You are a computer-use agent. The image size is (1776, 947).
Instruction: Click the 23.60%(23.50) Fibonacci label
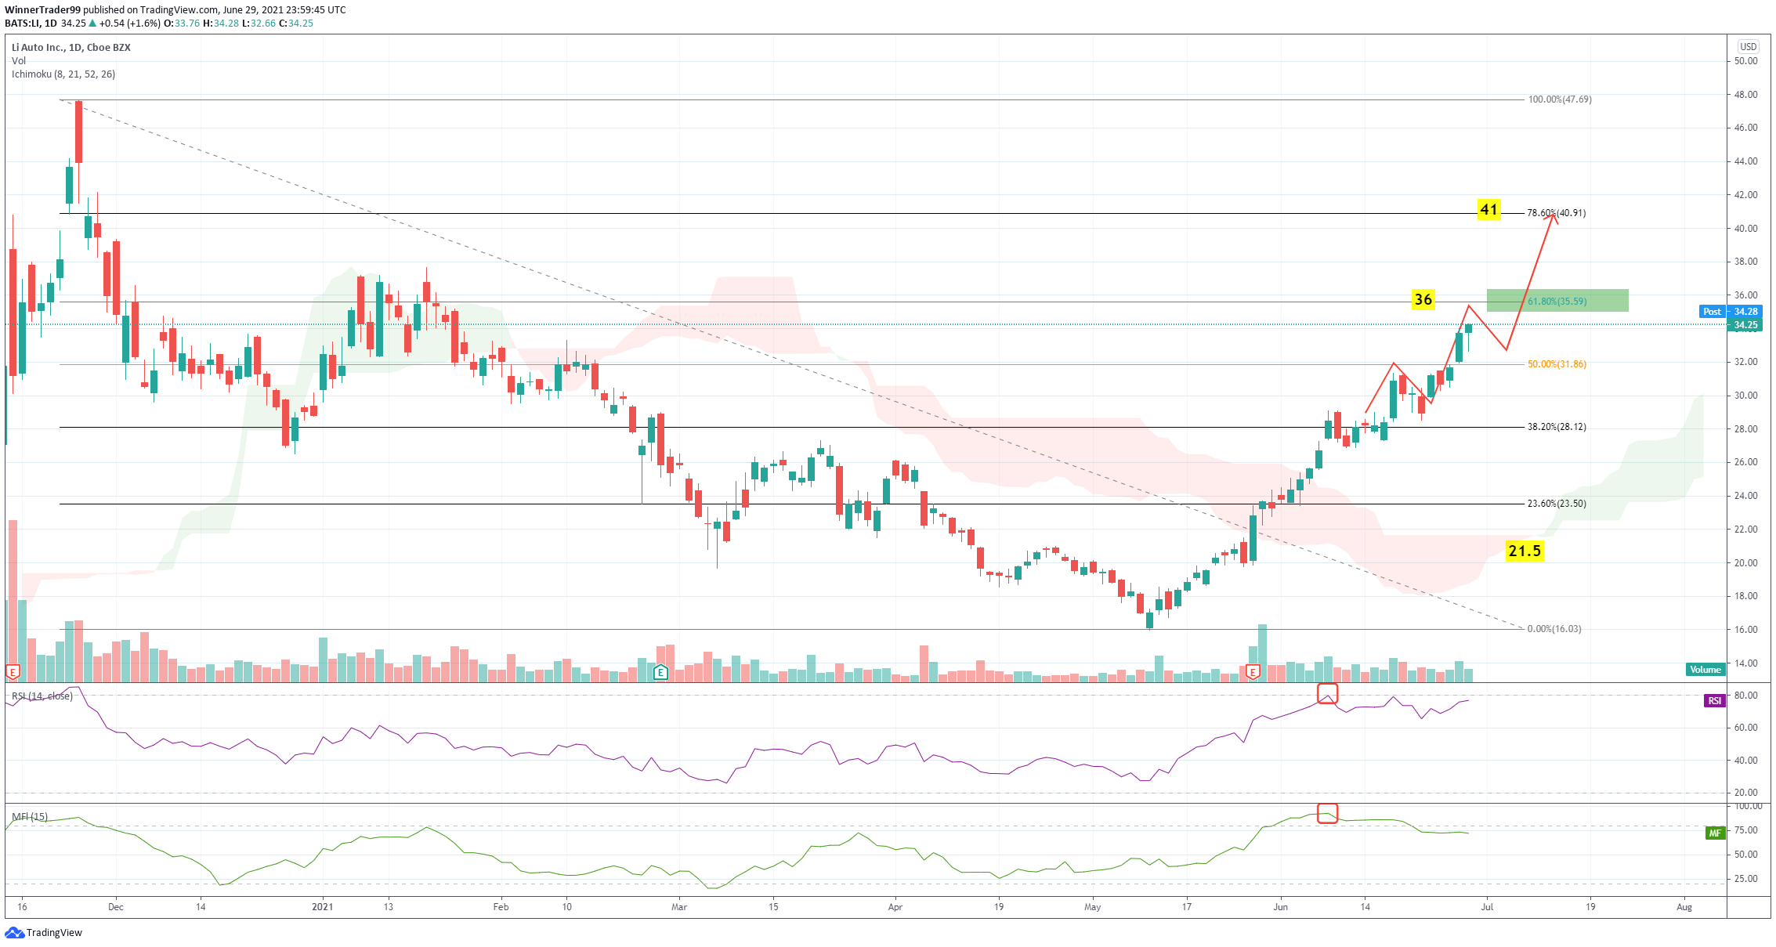pyautogui.click(x=1557, y=504)
